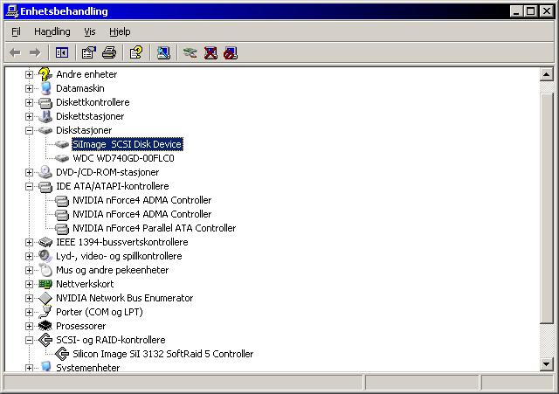Open the Handling menu
Image resolution: width=559 pixels, height=394 pixels.
point(52,31)
